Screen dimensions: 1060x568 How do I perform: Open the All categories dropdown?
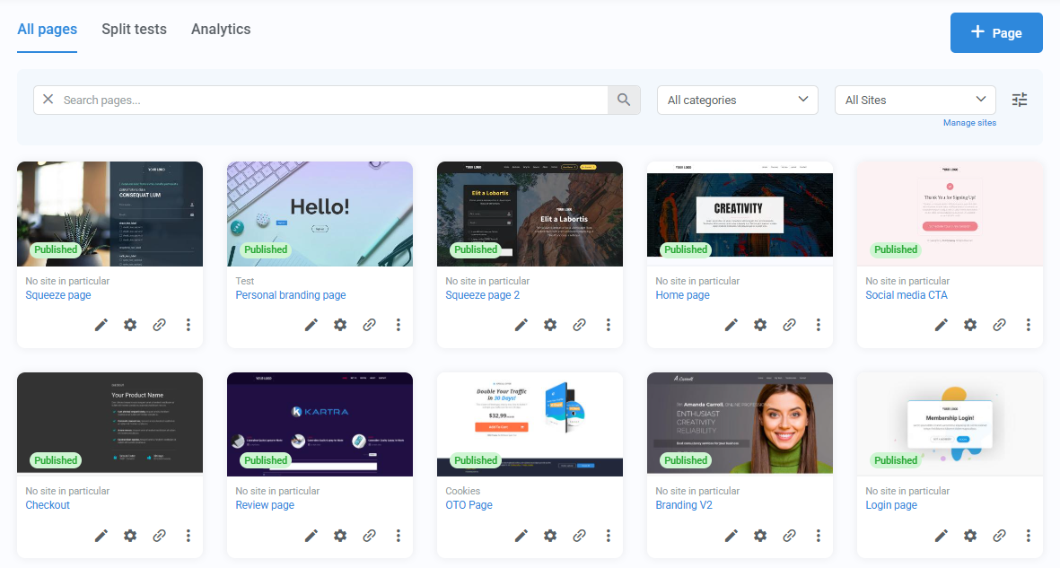tap(737, 100)
